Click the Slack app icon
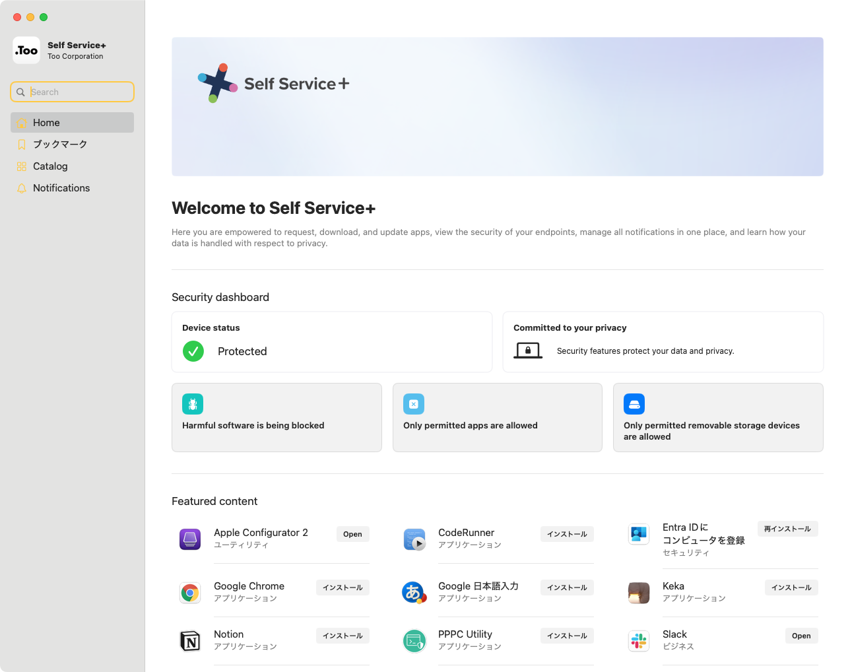 pos(639,641)
